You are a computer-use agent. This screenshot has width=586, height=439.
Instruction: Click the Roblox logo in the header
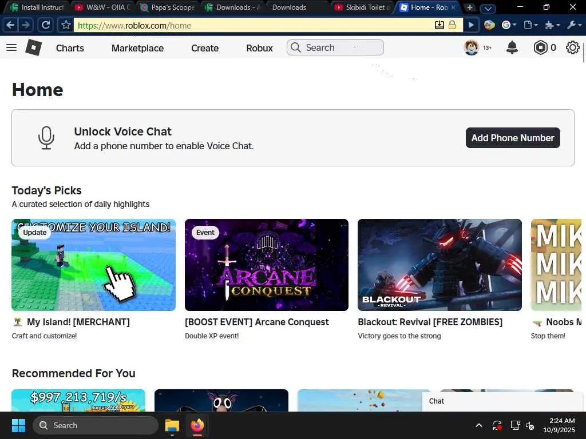(x=34, y=48)
